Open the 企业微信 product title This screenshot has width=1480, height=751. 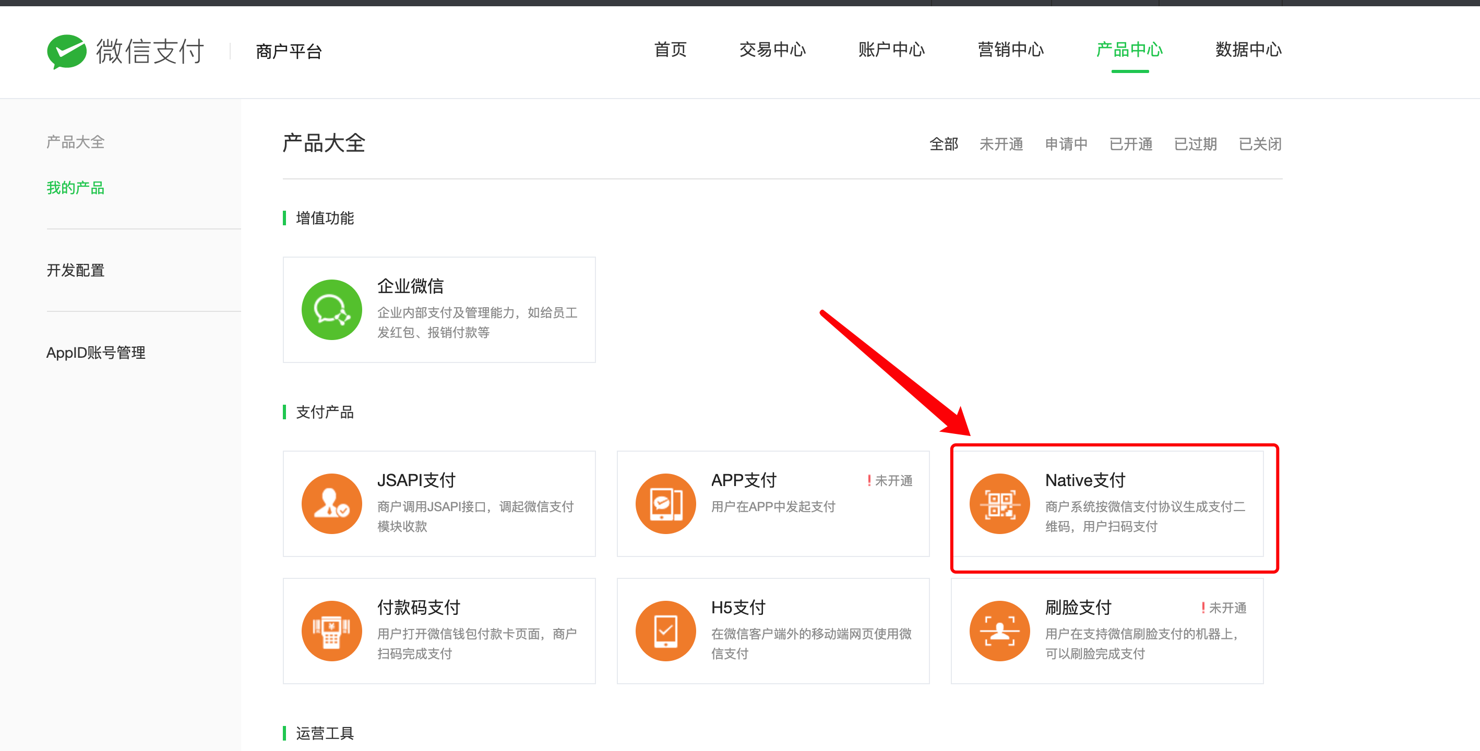click(x=410, y=286)
